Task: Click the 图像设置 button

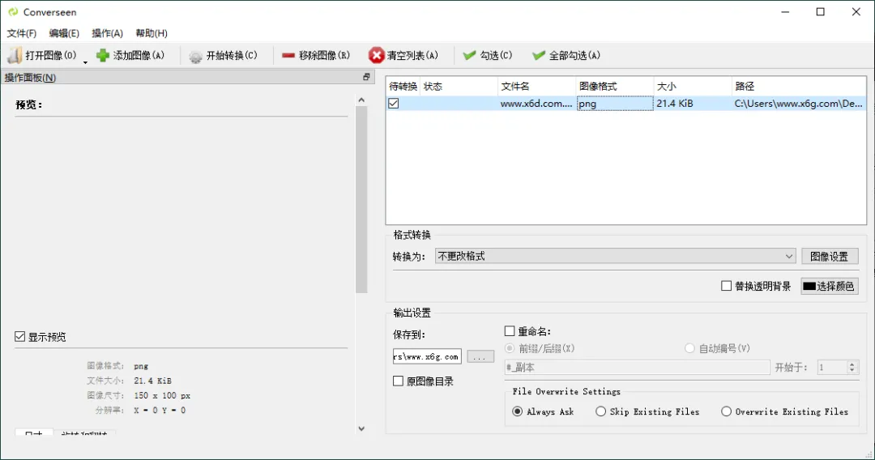Action: (x=830, y=256)
